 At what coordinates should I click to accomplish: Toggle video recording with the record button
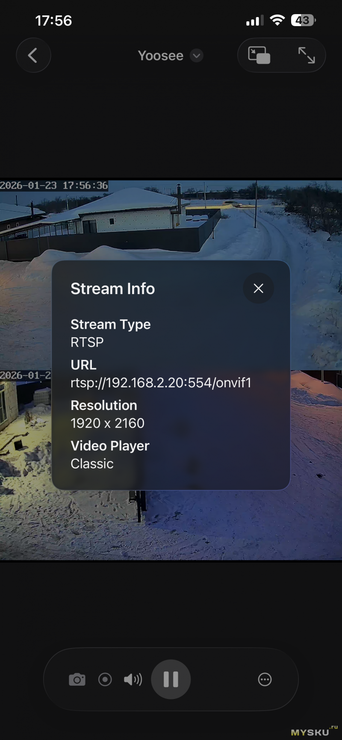(x=105, y=680)
